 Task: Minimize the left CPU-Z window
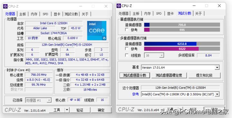click(x=81, y=6)
